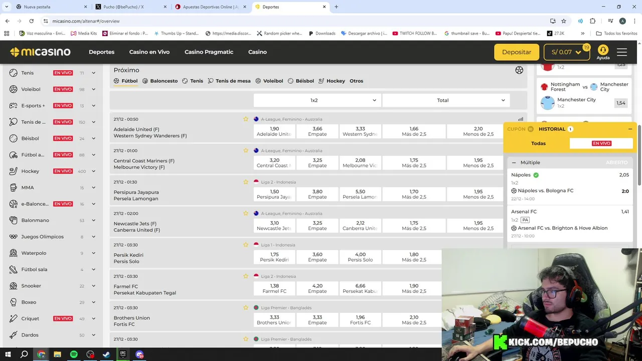This screenshot has width=642, height=361.
Task: Select the Fútbol sport tab
Action: 125,81
